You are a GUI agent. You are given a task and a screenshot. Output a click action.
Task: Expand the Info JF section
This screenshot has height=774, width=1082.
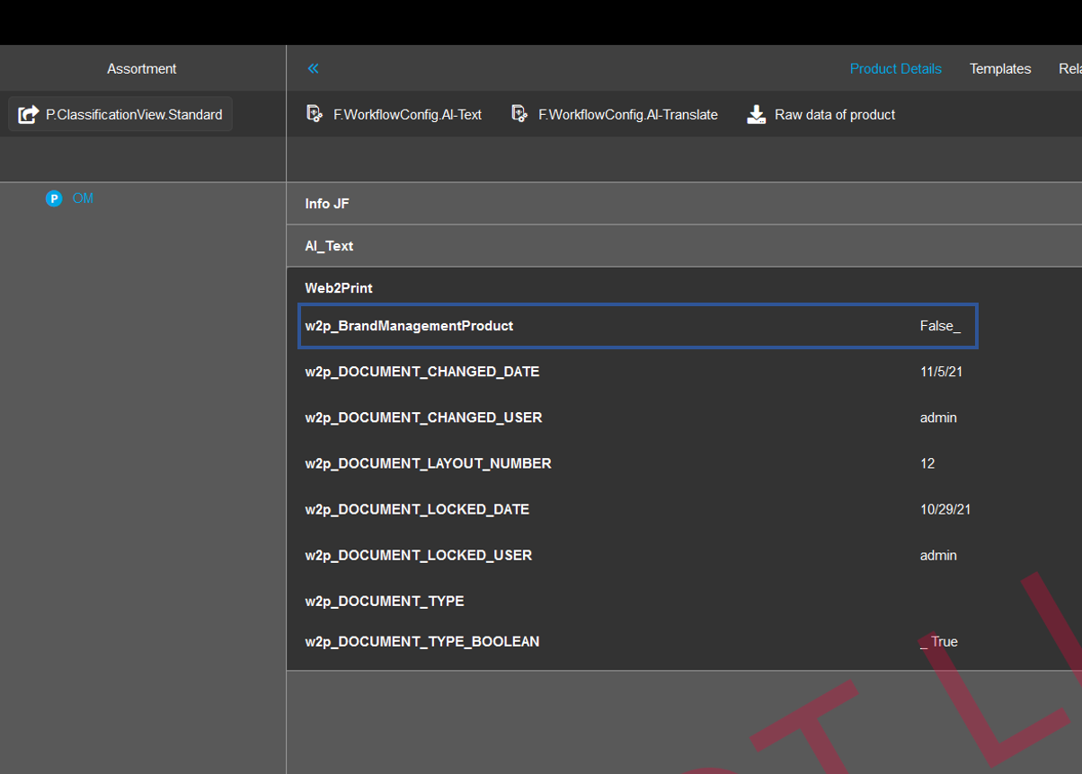pyautogui.click(x=327, y=204)
